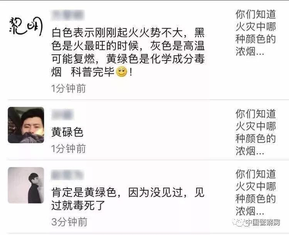Tap the smiley emoji after 科普完毕
The image size is (289, 235).
pyautogui.click(x=121, y=72)
